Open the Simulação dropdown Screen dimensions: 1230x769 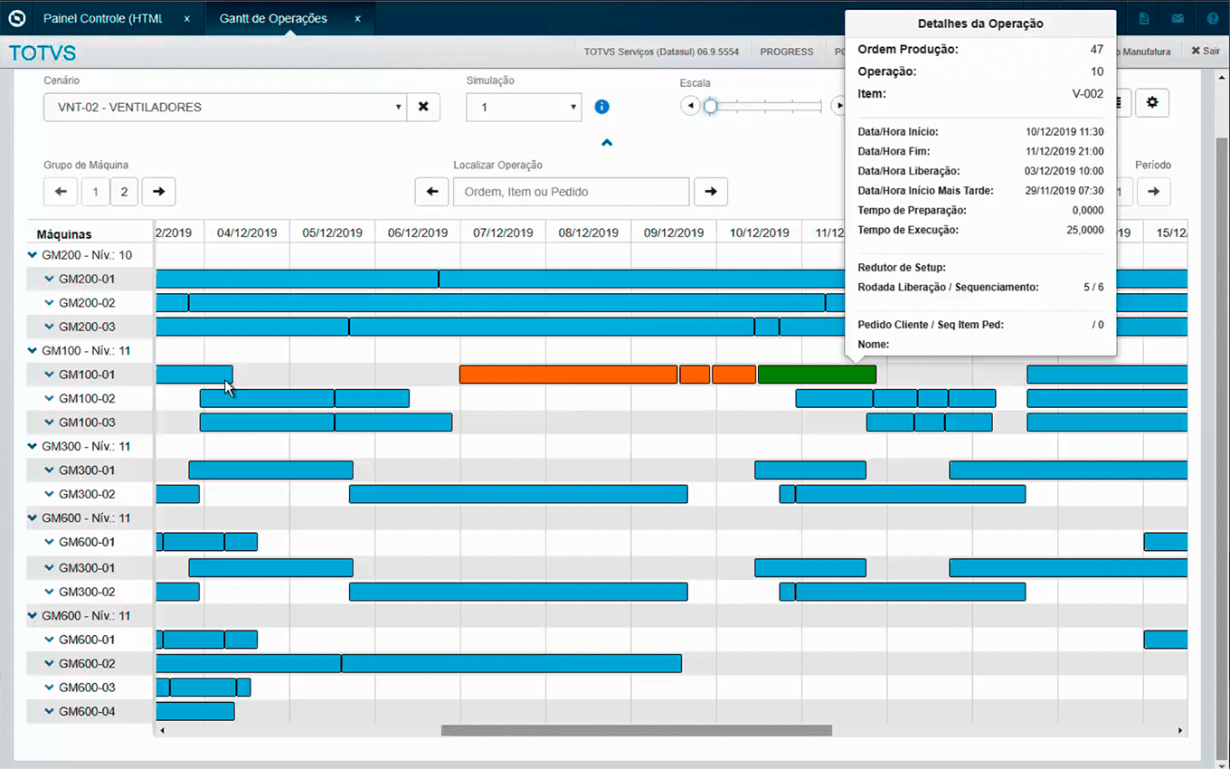[524, 107]
